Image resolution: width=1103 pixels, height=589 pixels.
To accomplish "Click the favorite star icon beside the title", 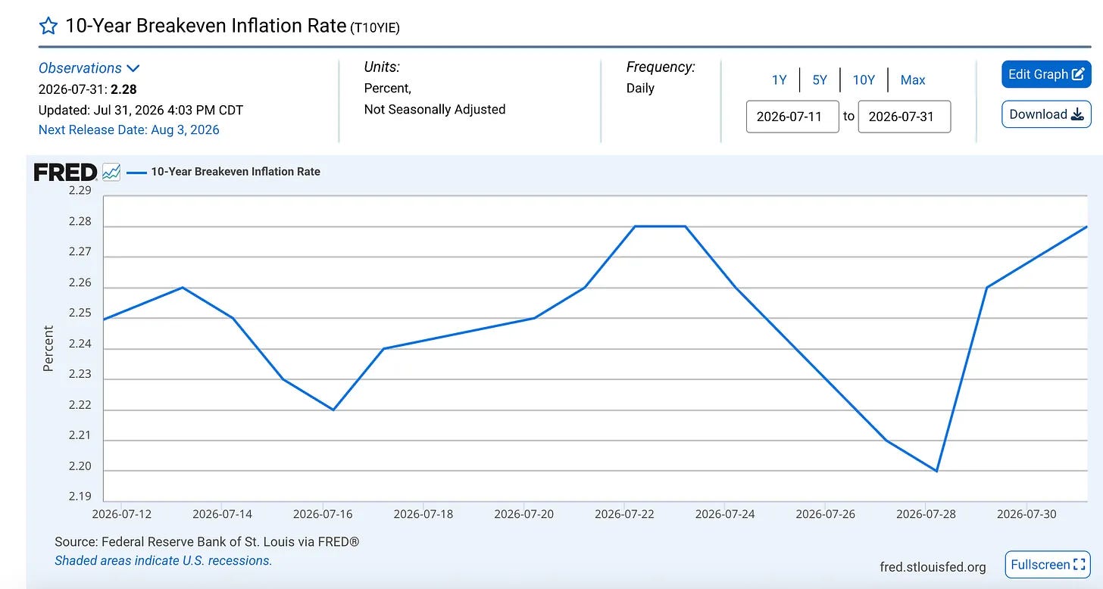I will pyautogui.click(x=48, y=26).
